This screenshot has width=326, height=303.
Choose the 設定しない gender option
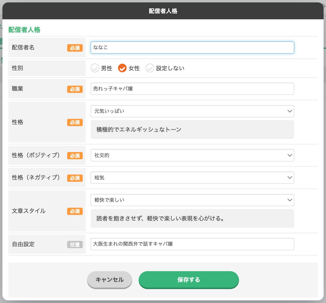(150, 68)
